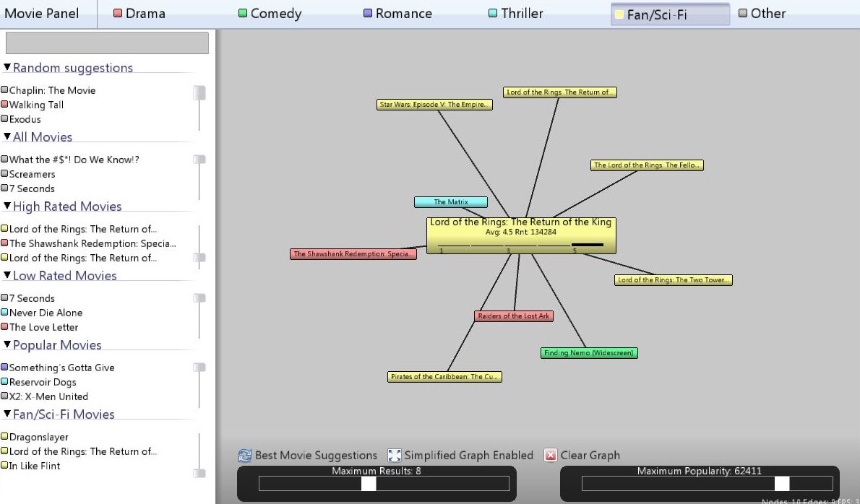
Task: Select The Shawshank Redemption in High Rated
Action: (89, 243)
